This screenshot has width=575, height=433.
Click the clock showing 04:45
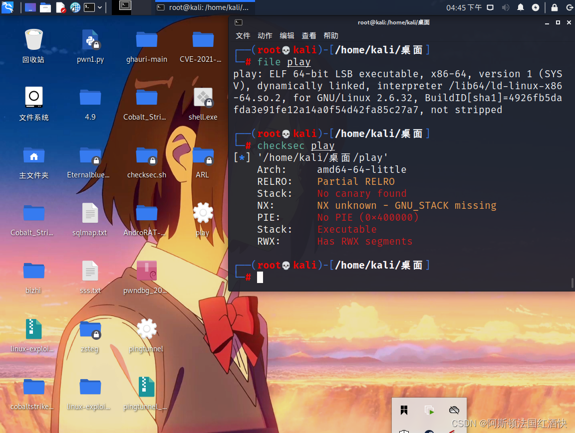pos(464,7)
